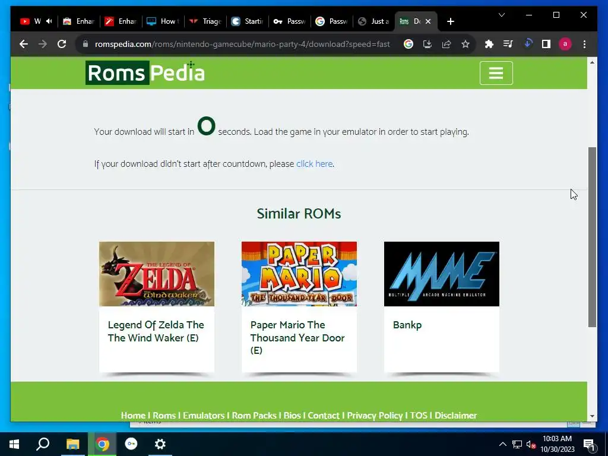Switch to the 'Triage' tab
Screen dimensions: 608x456
[205, 21]
